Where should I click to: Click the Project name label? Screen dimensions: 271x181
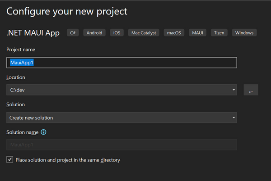coord(21,50)
